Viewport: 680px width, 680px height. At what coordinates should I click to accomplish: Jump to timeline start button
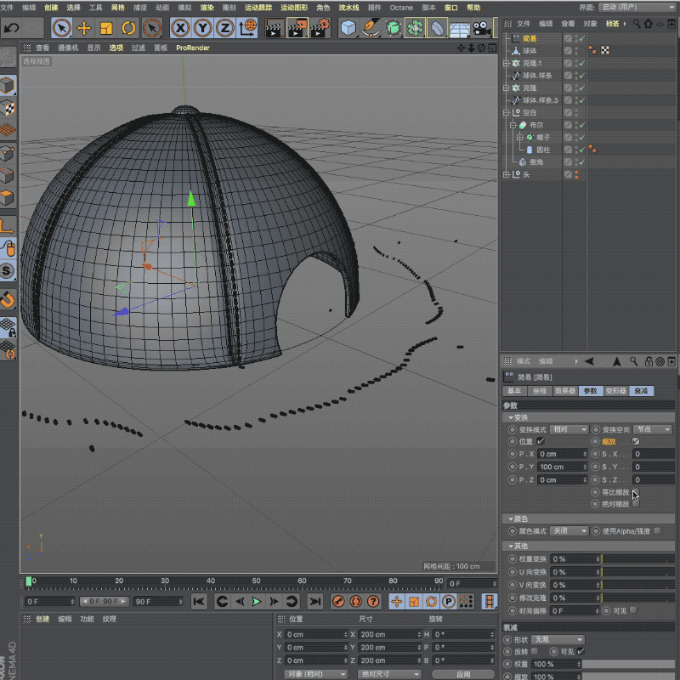pos(198,602)
